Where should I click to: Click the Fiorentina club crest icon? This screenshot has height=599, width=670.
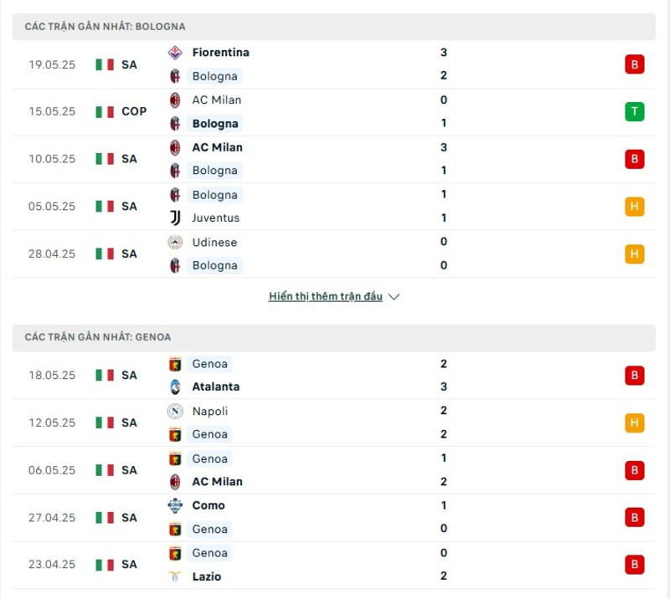tap(175, 52)
